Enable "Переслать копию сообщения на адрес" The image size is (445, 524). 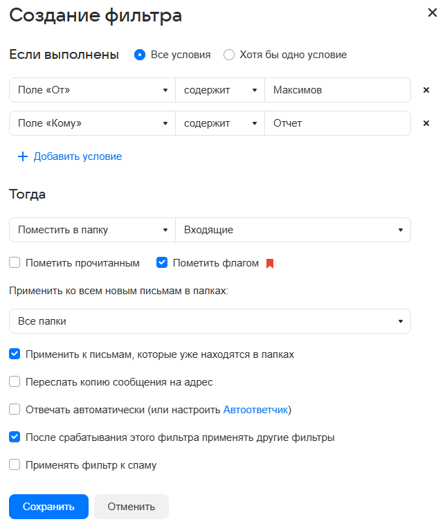point(15,382)
